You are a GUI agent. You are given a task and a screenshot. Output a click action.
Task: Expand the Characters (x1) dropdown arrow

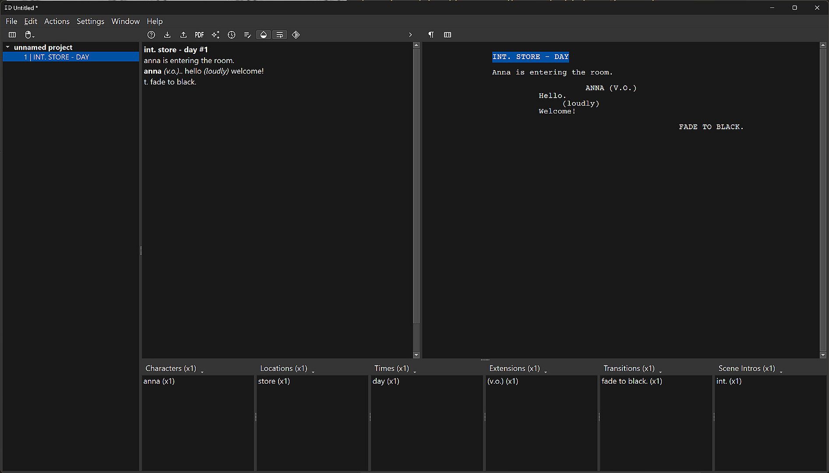pyautogui.click(x=202, y=371)
